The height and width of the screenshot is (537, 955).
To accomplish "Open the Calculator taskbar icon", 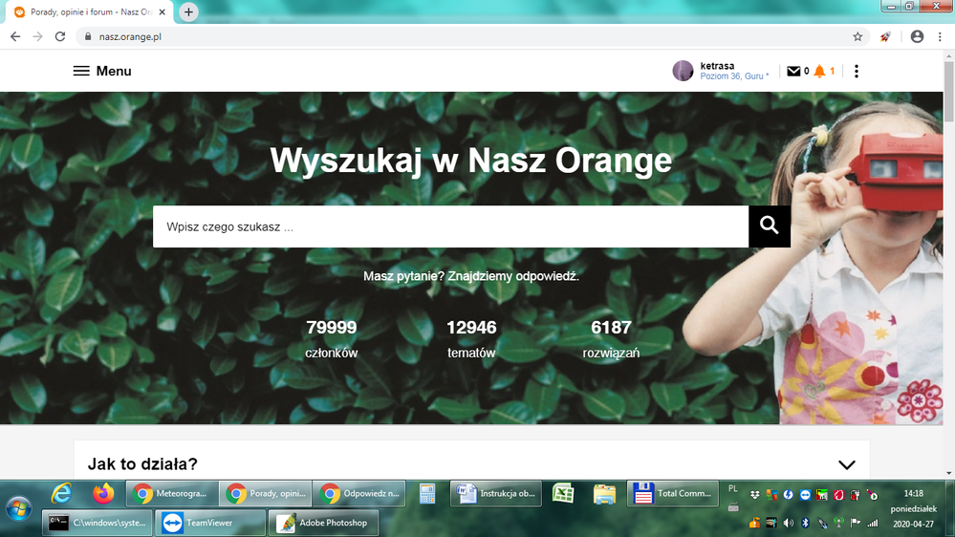I will tap(427, 494).
